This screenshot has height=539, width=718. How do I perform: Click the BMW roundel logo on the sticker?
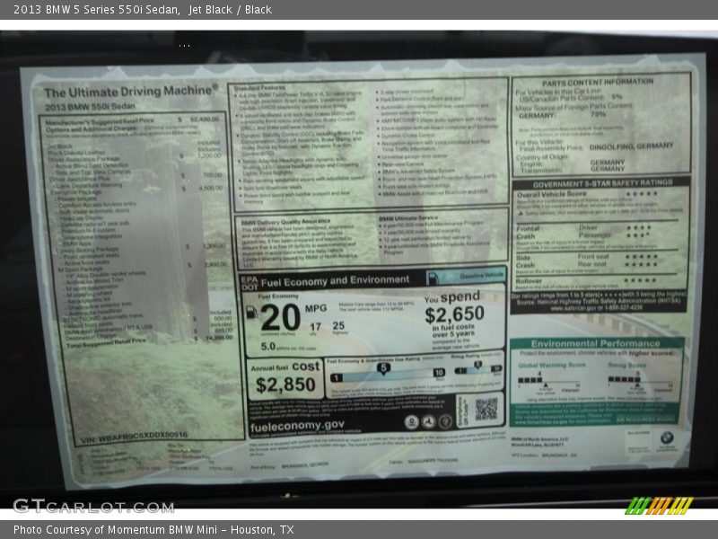[667, 437]
